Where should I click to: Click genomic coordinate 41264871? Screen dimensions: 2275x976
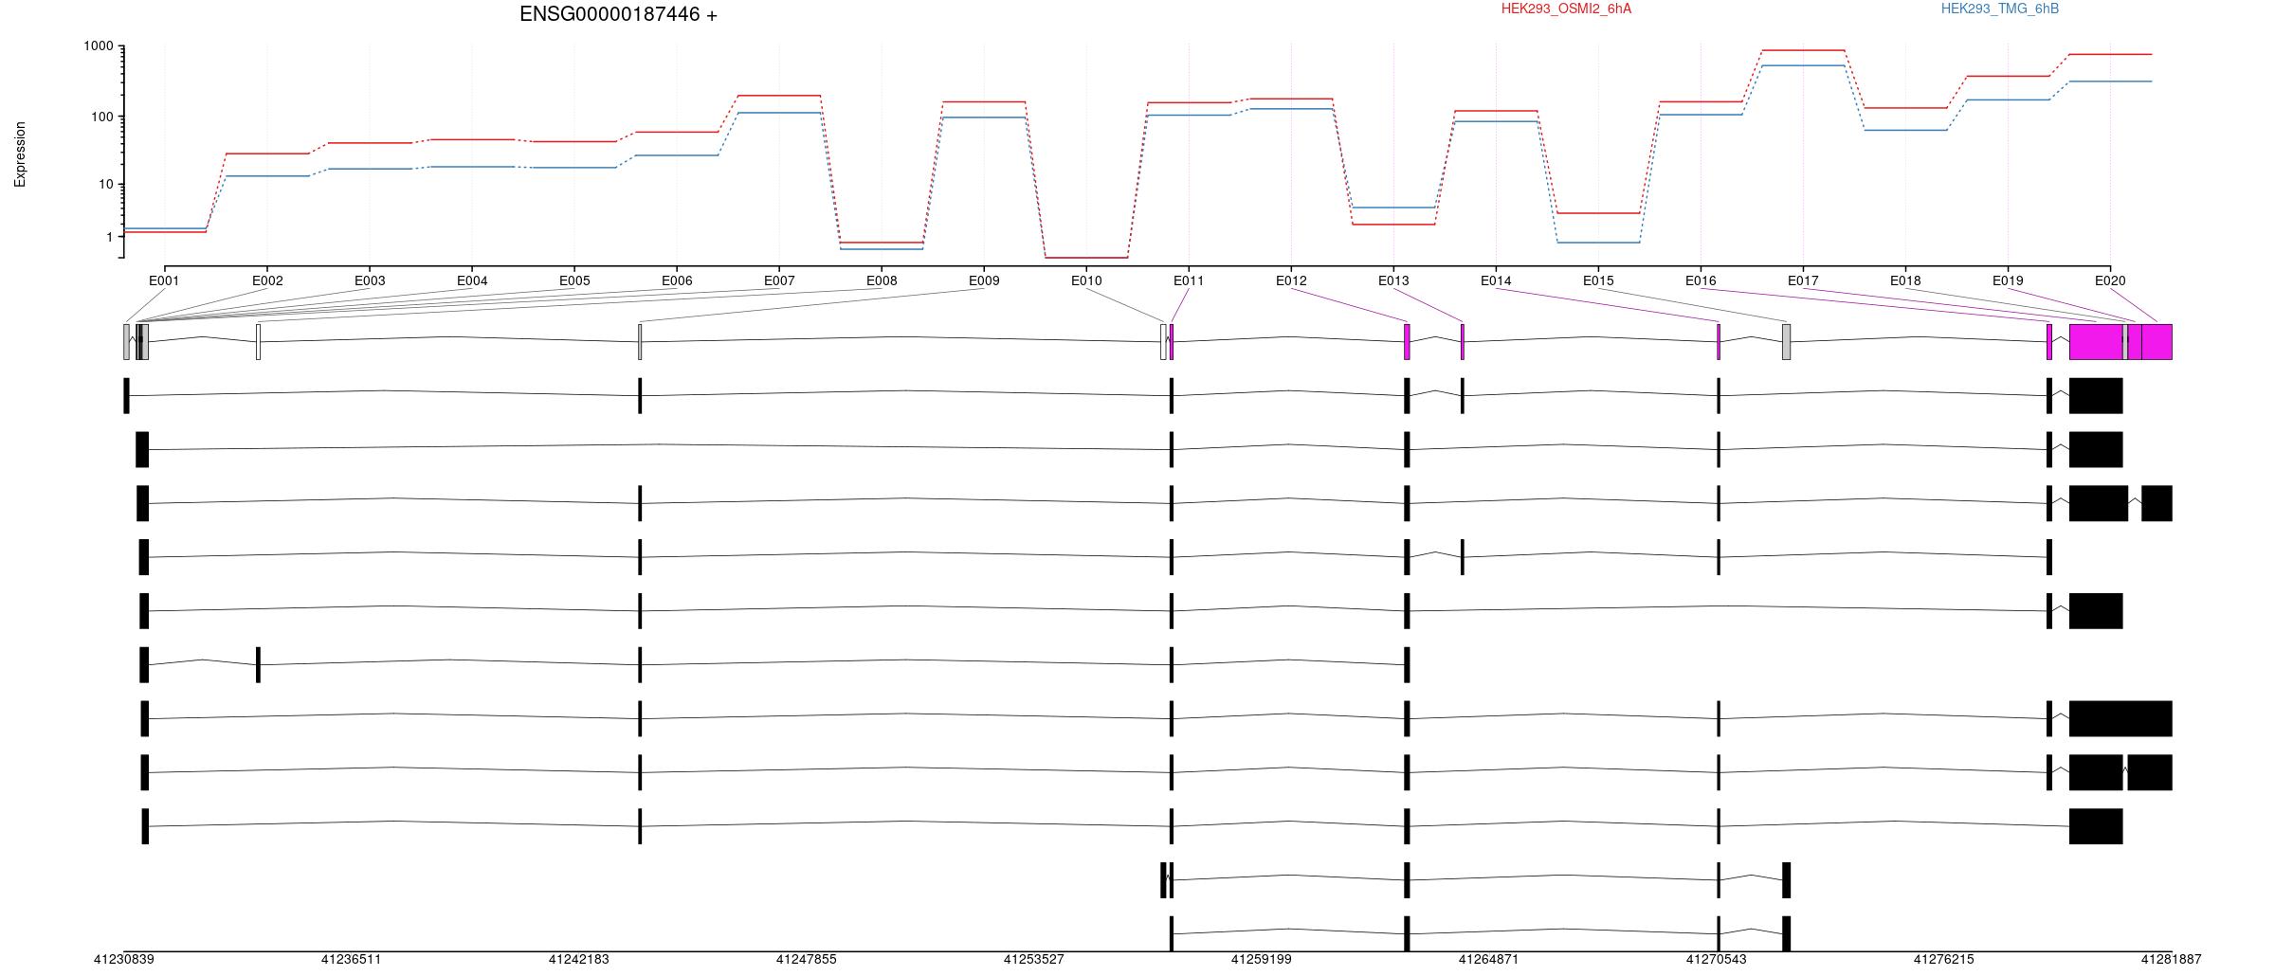[1488, 959]
